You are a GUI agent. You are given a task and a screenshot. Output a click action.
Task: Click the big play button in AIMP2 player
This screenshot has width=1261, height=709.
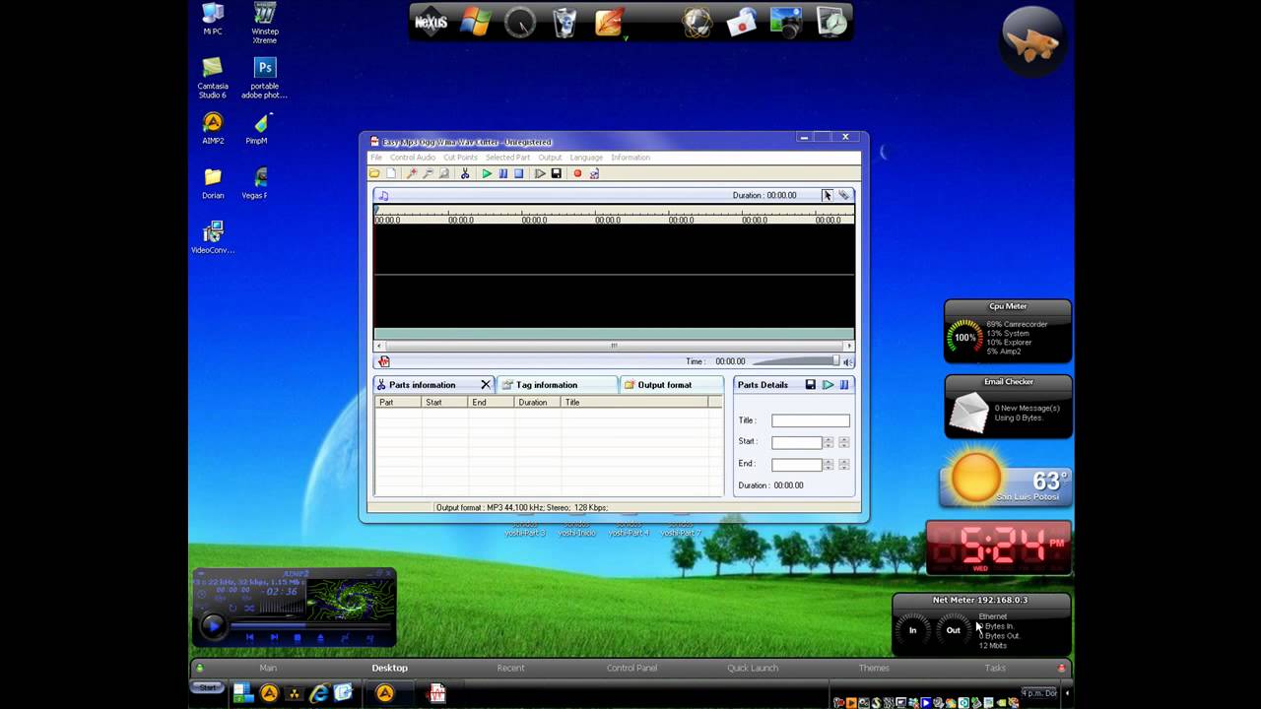pos(214,625)
